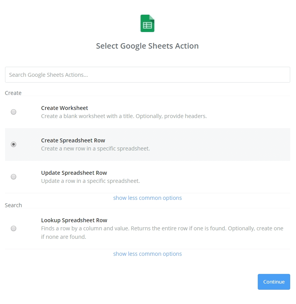Click 'Create a blank worksheet with a title' description

[x=124, y=116]
